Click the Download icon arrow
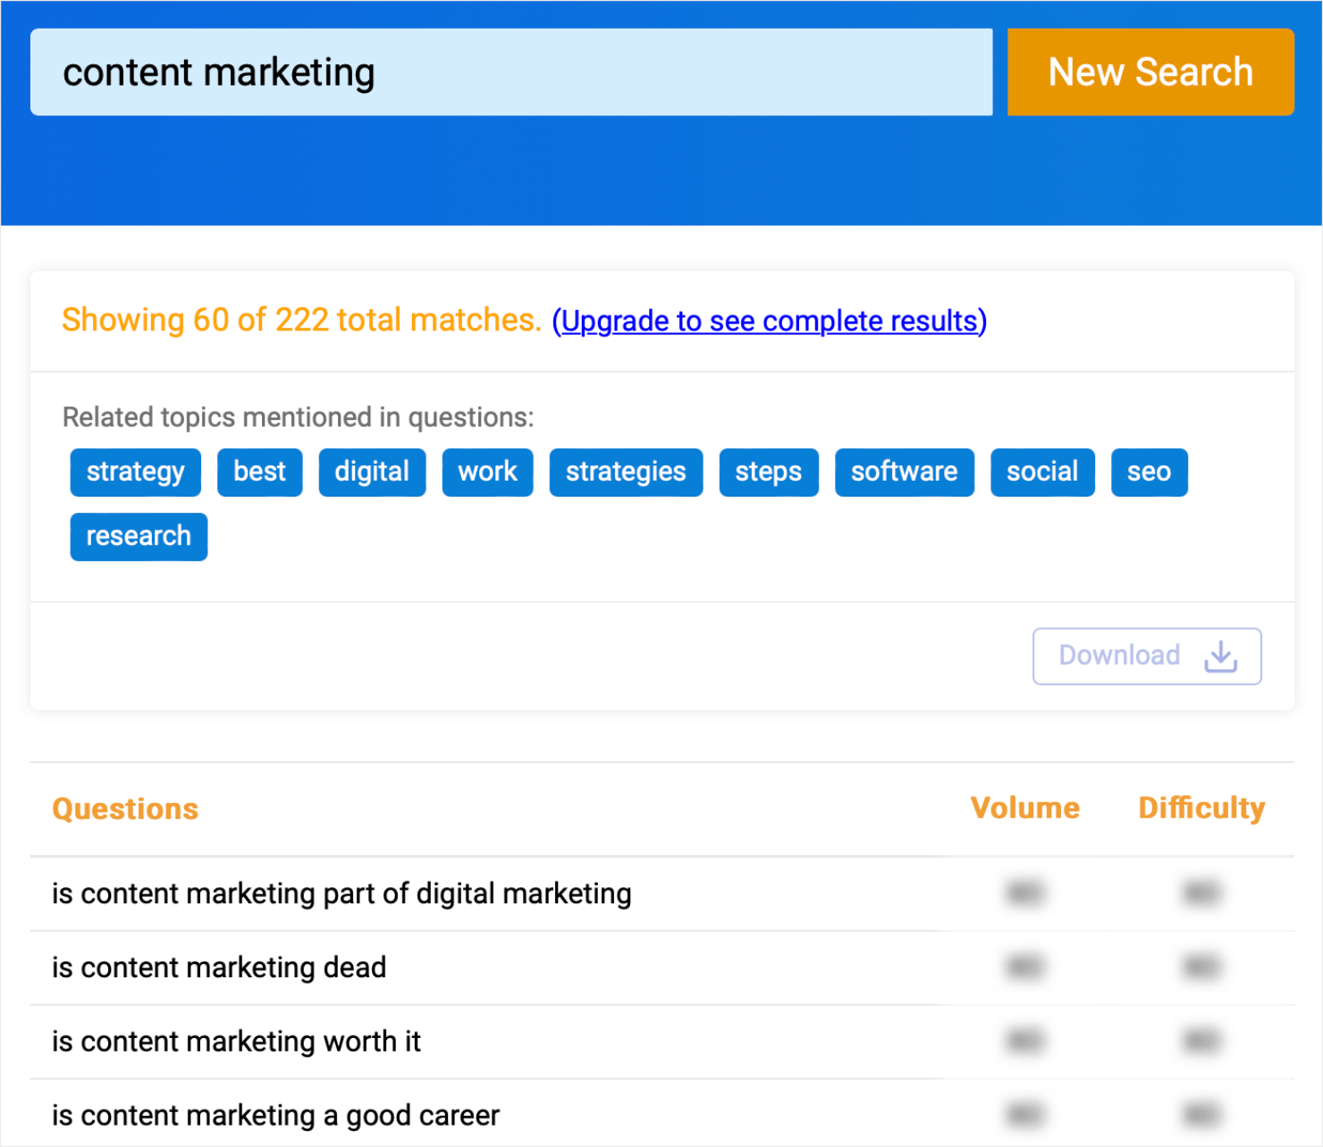 pyautogui.click(x=1221, y=657)
